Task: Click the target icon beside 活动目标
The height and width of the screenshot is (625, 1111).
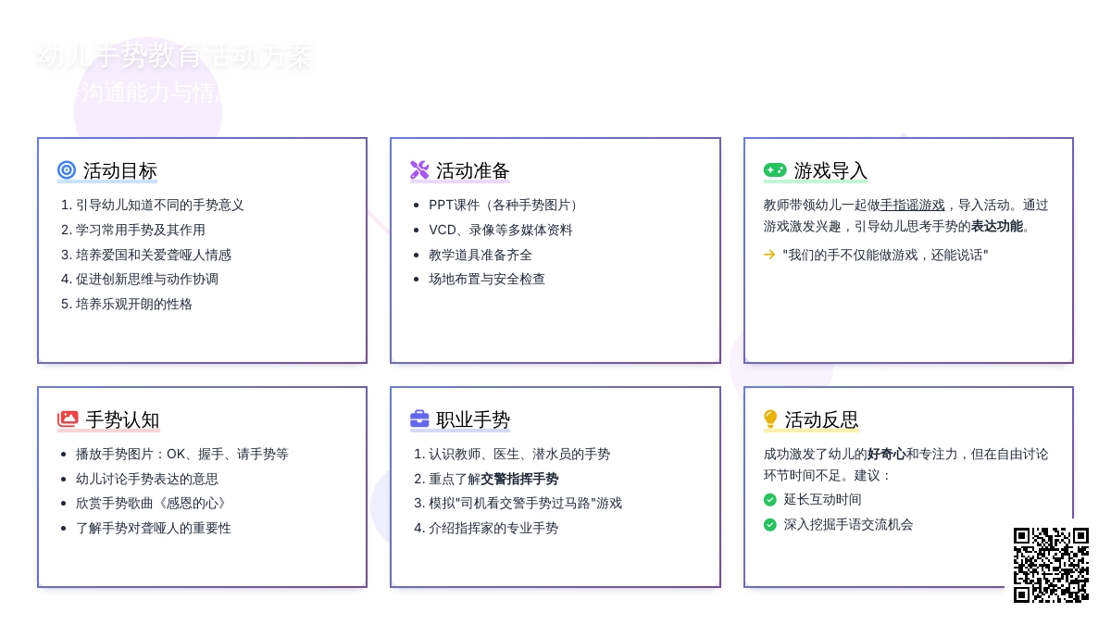Action: click(67, 170)
